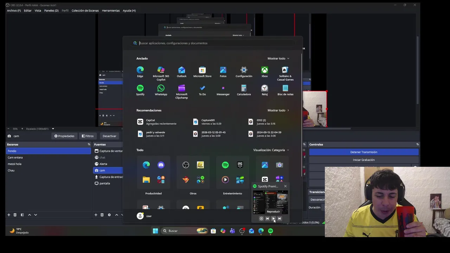Open the User account button in Start
This screenshot has width=450, height=253.
click(144, 216)
